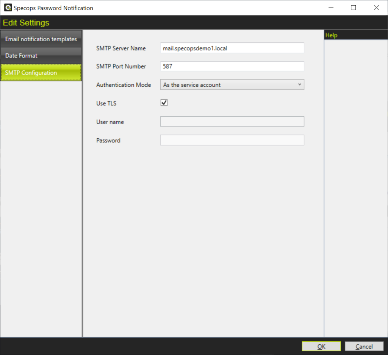Minimize the Specops Password Notification window
Viewport: 388px width, 355px height.
(331, 8)
